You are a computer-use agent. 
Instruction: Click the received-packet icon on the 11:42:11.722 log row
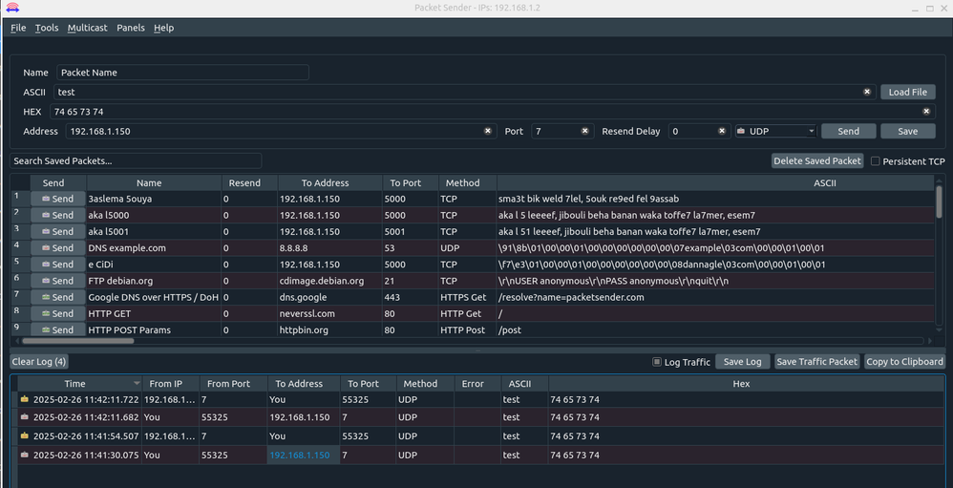pos(24,399)
